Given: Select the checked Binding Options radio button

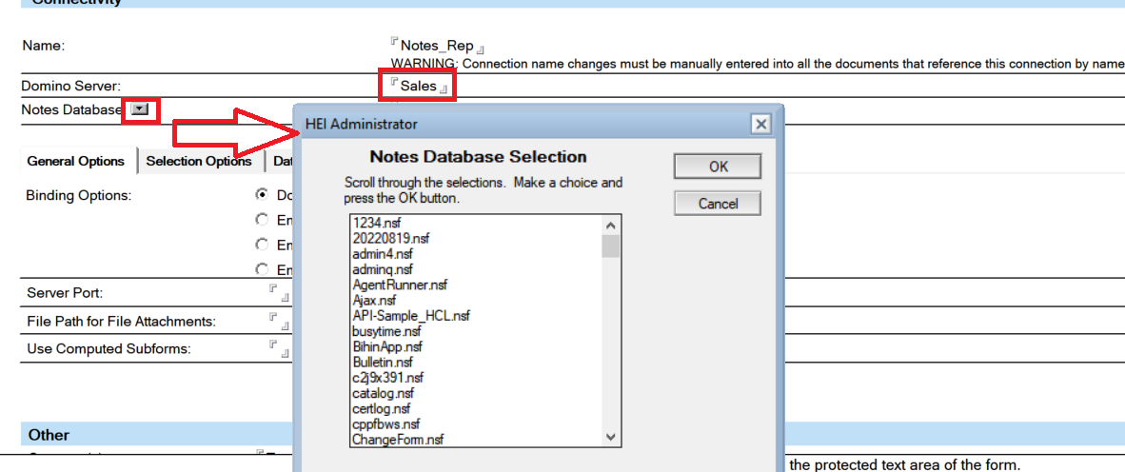Looking at the screenshot, I should 261,193.
